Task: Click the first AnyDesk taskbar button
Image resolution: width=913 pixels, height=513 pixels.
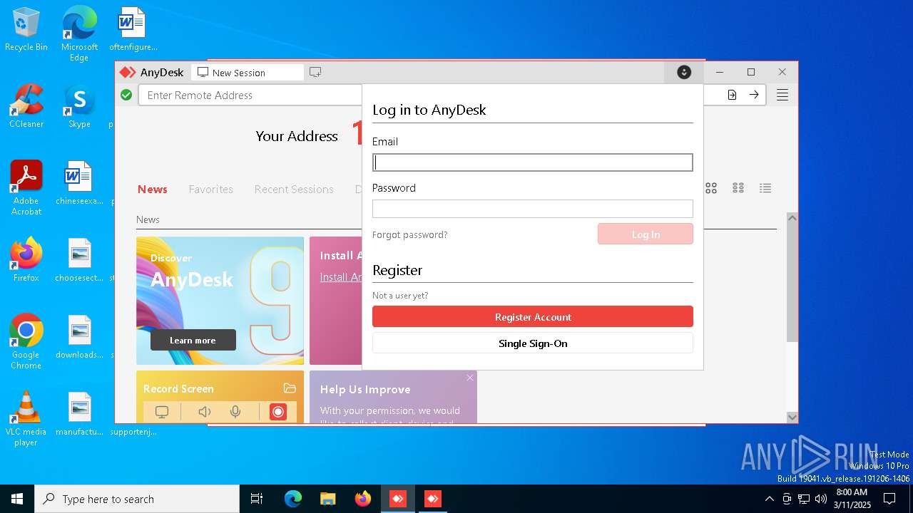Action: pos(398,499)
